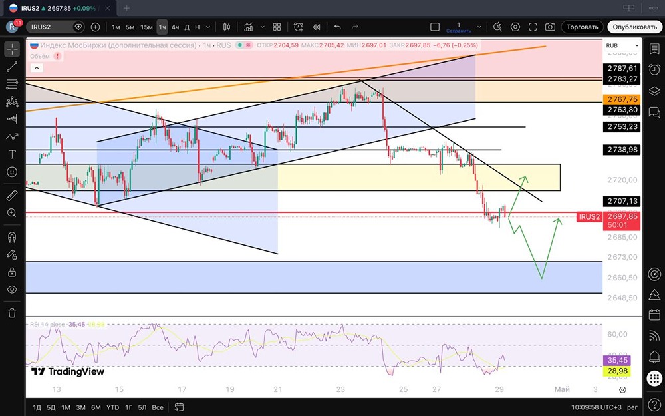The image size is (665, 416).
Task: Select the 1ч timeframe
Action: (162, 27)
